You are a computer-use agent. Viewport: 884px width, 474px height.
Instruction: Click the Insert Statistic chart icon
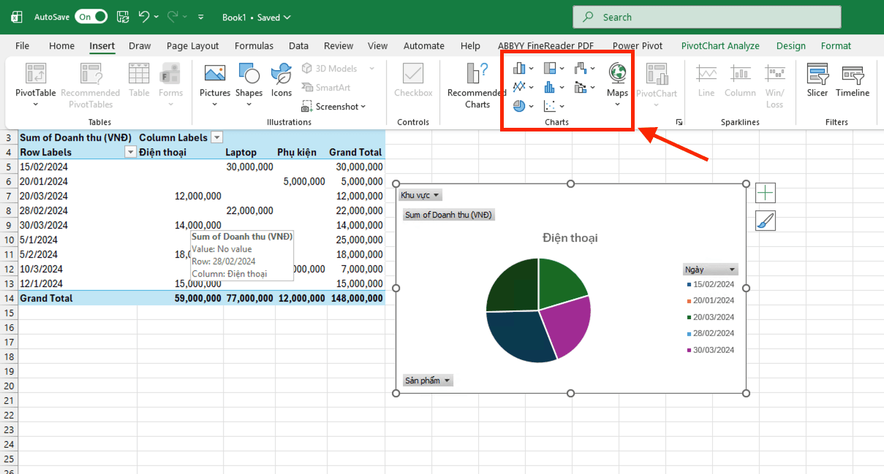(x=549, y=86)
